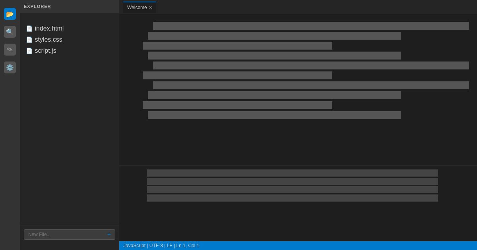The image size is (477, 250).
Task: Click the index.html file document icon
Action: [29, 29]
